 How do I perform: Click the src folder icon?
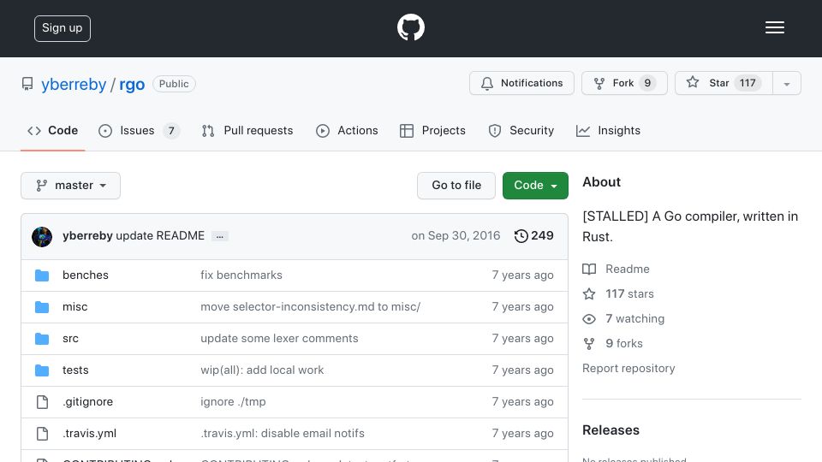[x=42, y=339]
